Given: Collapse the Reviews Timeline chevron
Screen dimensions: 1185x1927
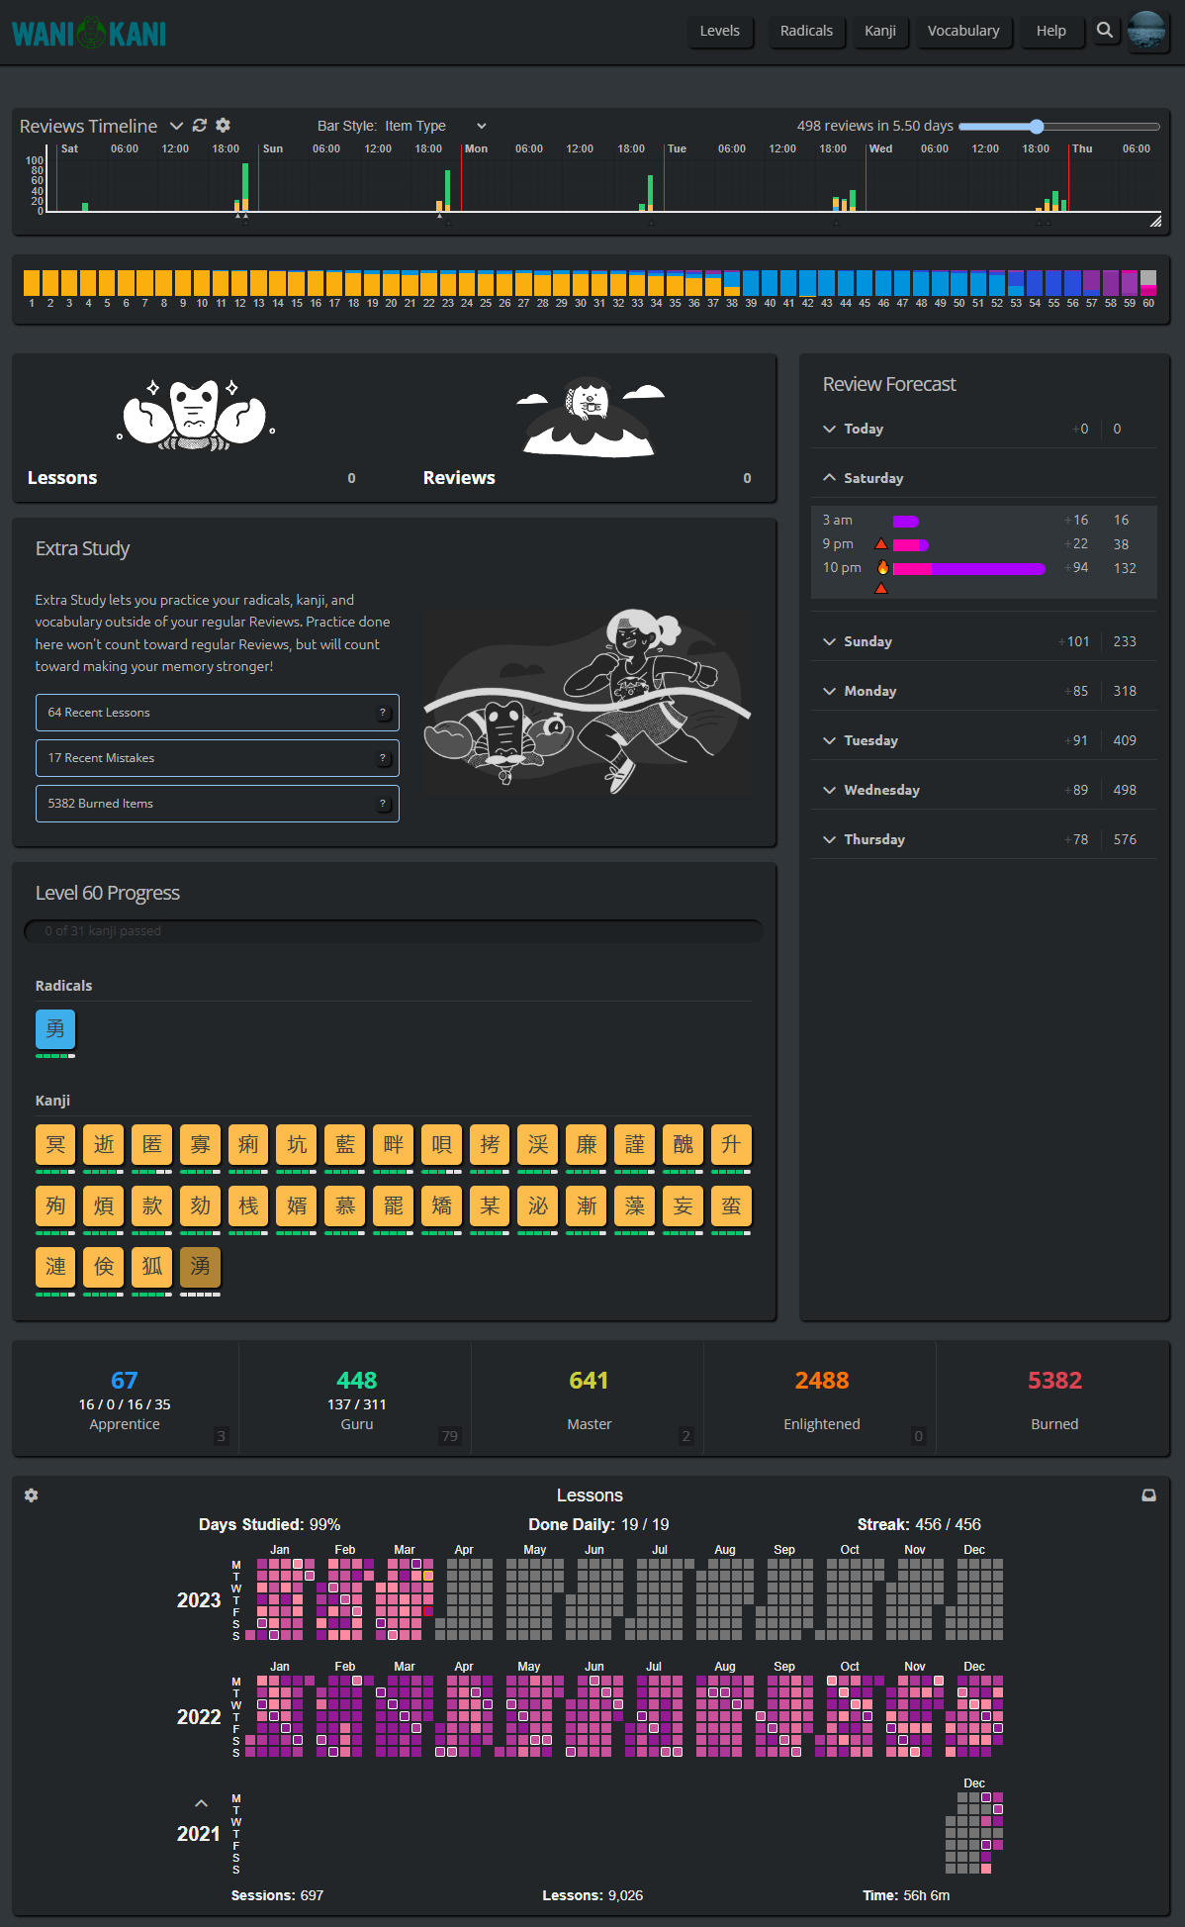Looking at the screenshot, I should coord(176,126).
